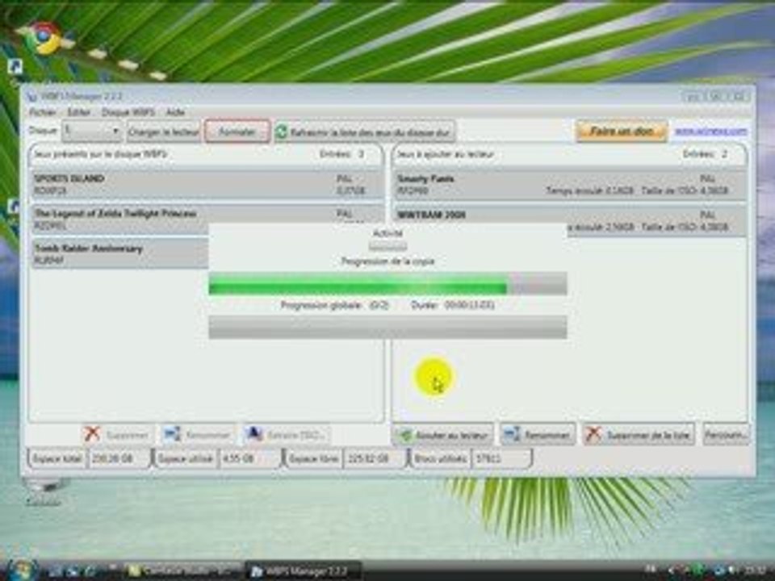Click the Espace total value field

tap(119, 458)
